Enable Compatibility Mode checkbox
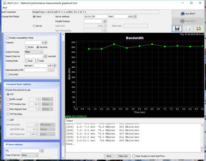206x161 pixels. point(8,38)
